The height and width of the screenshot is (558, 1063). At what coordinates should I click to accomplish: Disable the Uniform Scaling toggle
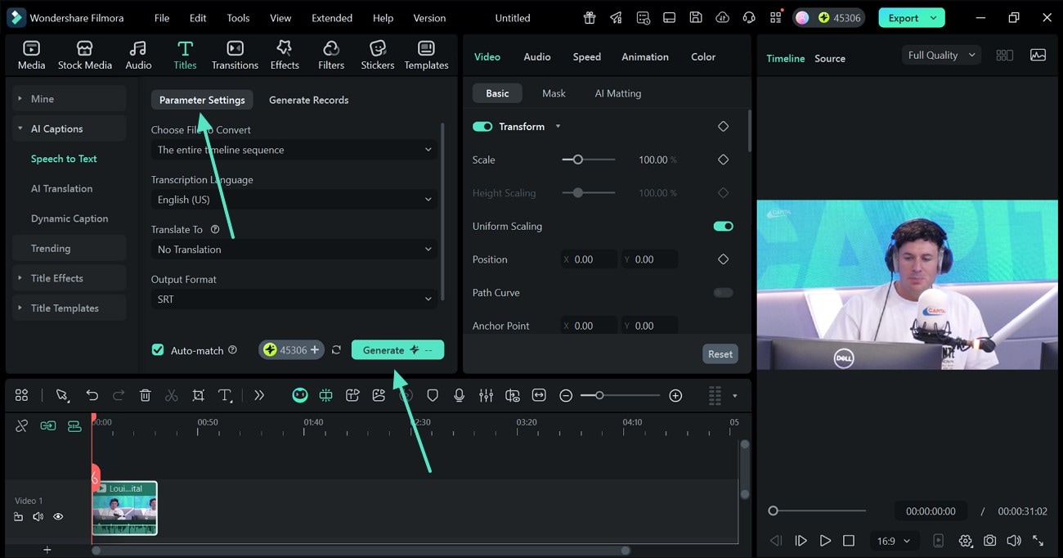pyautogui.click(x=722, y=226)
